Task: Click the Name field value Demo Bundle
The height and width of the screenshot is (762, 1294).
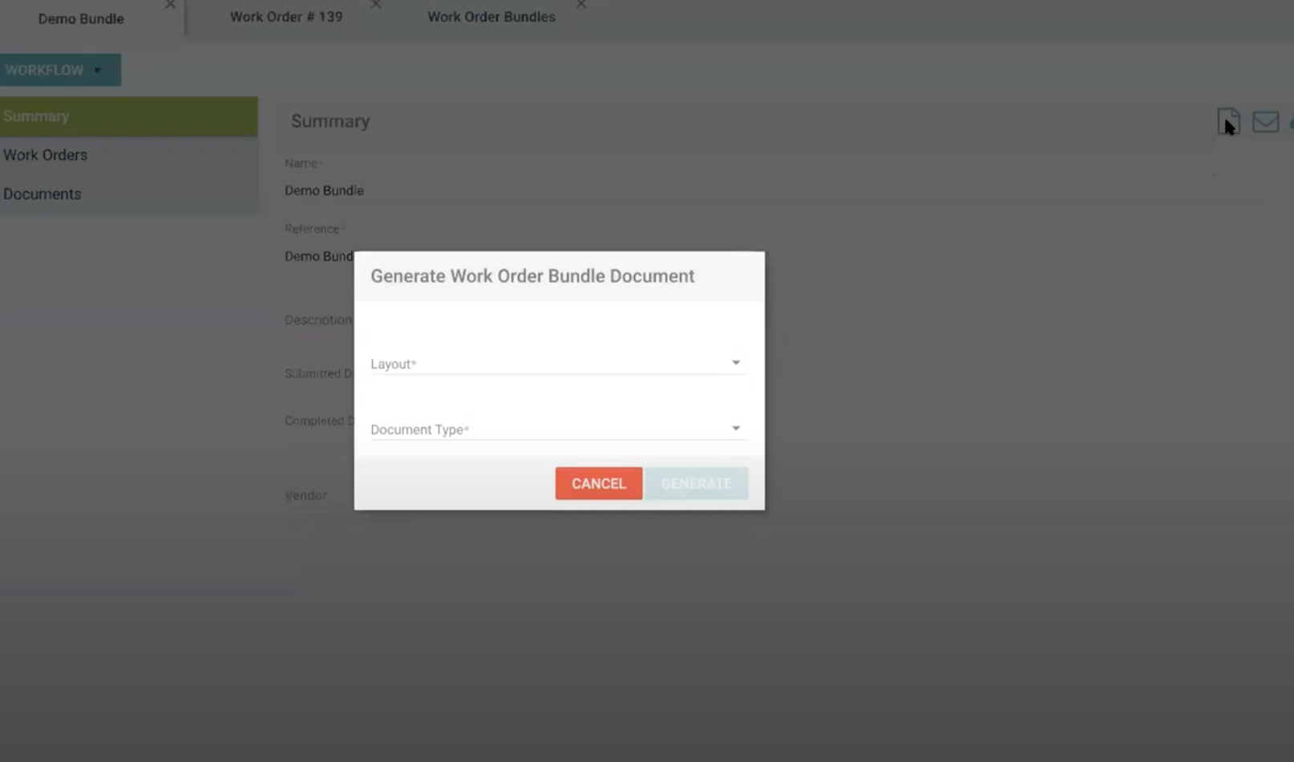Action: 324,191
